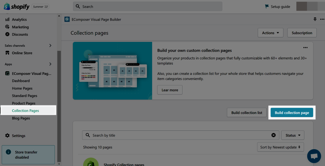Open the Status filter dropdown
The width and height of the screenshot is (325, 166).
coord(293,135)
